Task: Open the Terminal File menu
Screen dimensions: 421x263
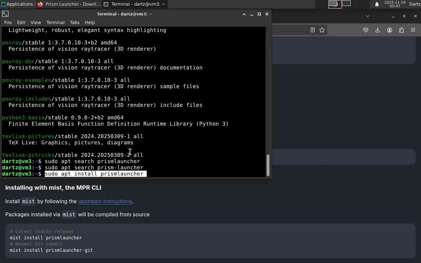Action: pos(8,22)
